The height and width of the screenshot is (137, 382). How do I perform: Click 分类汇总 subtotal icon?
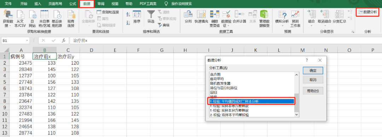tap(339, 17)
